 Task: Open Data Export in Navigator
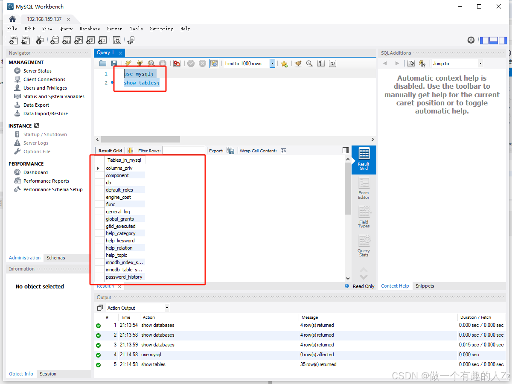(x=36, y=105)
